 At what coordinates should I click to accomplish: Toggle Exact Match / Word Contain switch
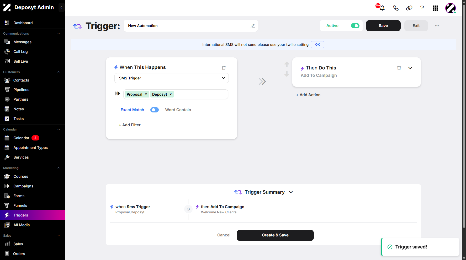[x=155, y=110]
